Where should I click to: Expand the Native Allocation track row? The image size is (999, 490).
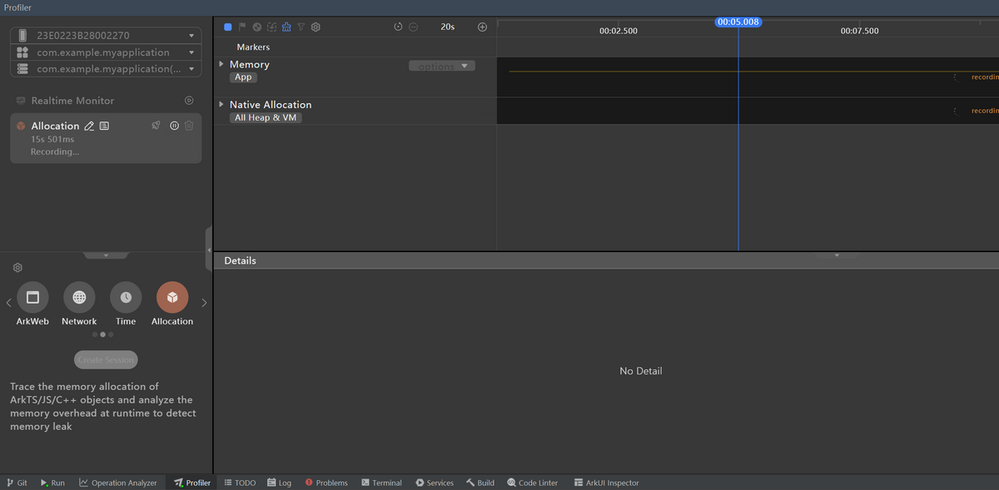click(x=221, y=105)
